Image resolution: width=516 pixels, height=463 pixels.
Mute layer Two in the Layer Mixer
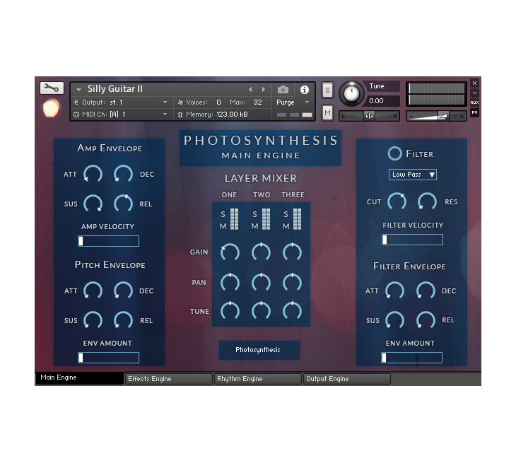point(255,226)
